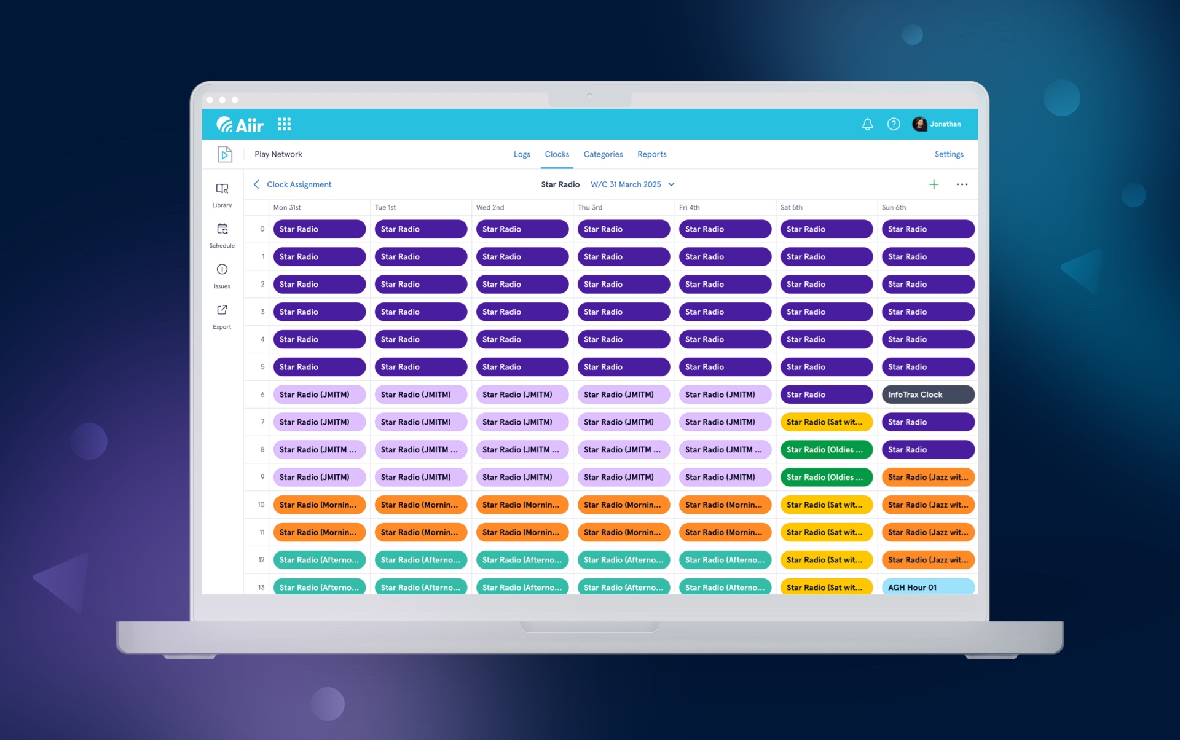
Task: Select Saturday hour 6 Star Radio clock
Action: coord(827,395)
